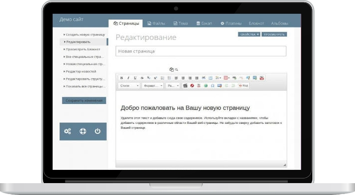Apply superscript formatting

coord(155,78)
